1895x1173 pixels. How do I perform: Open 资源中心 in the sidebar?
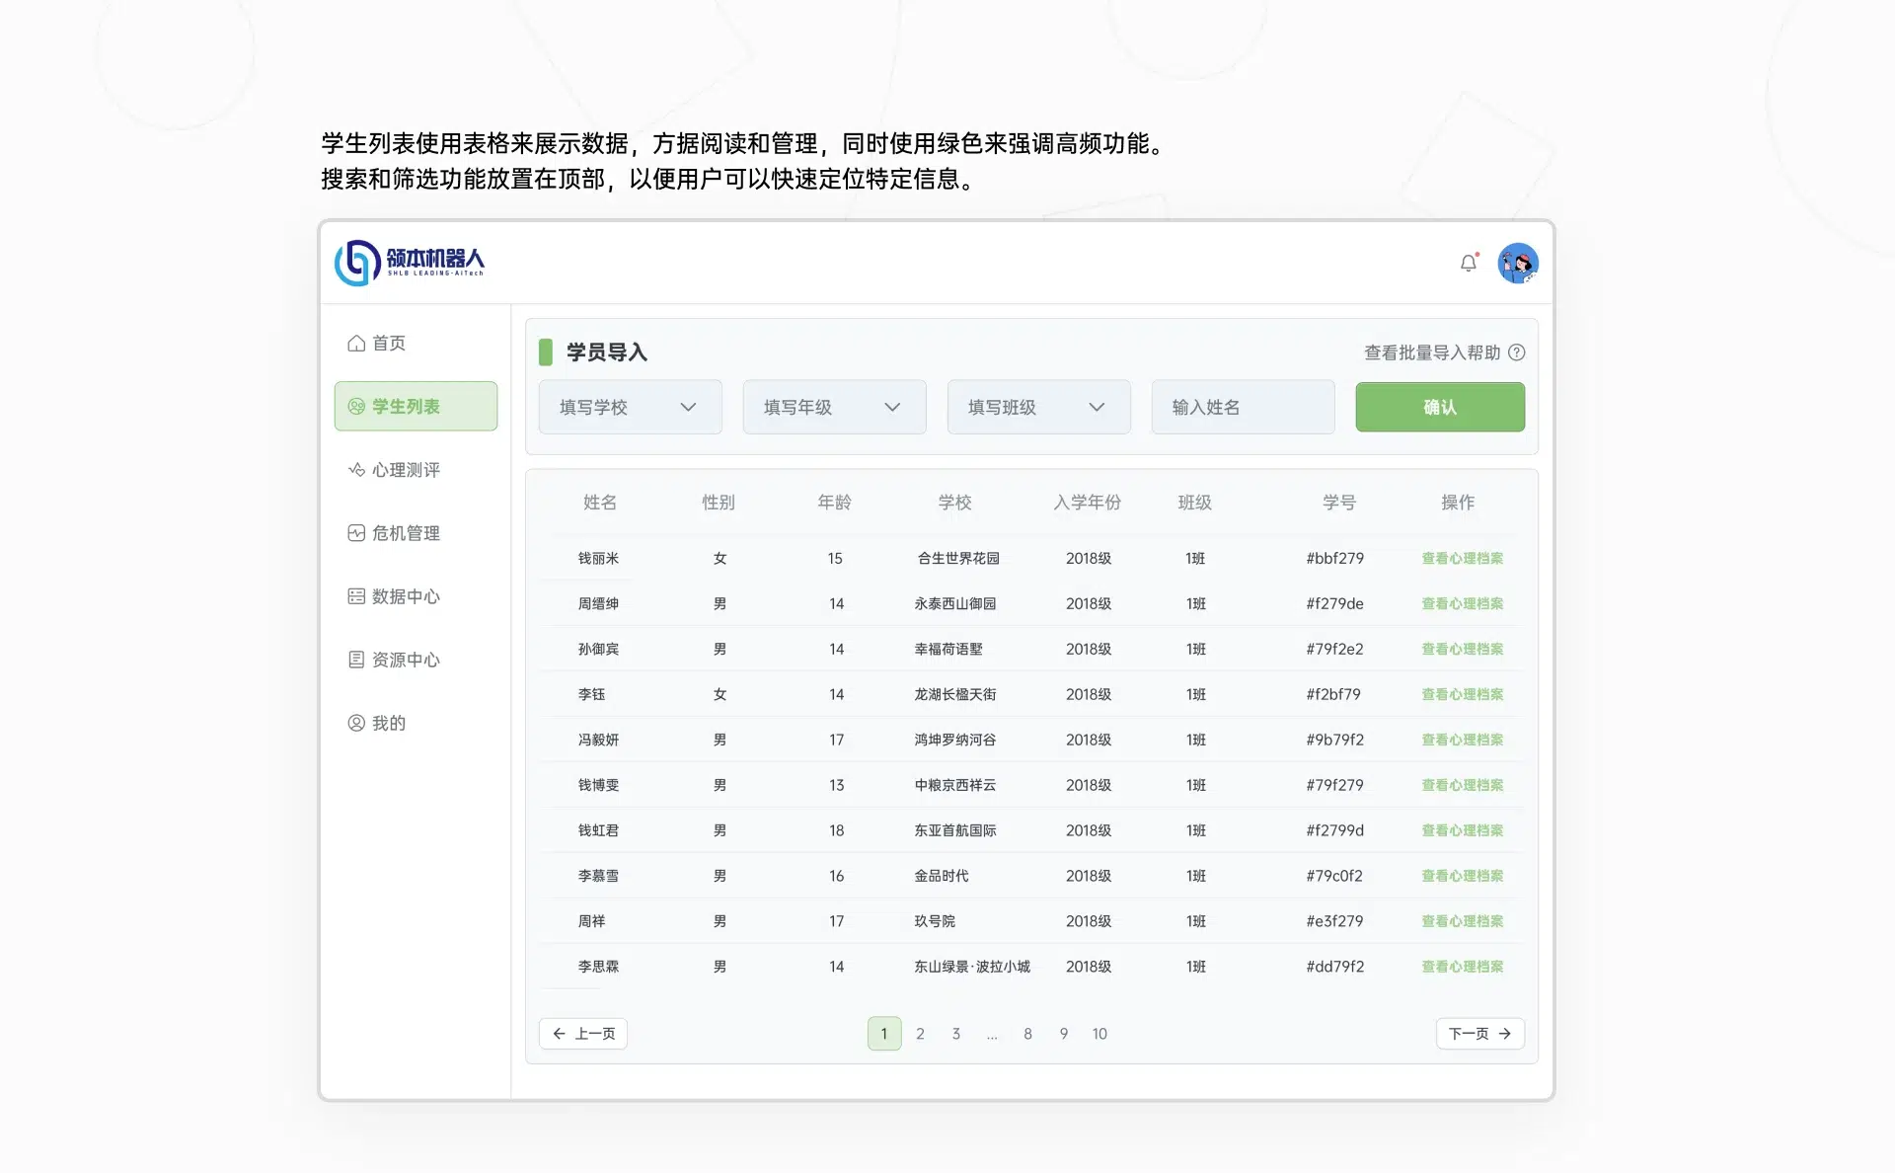405,660
